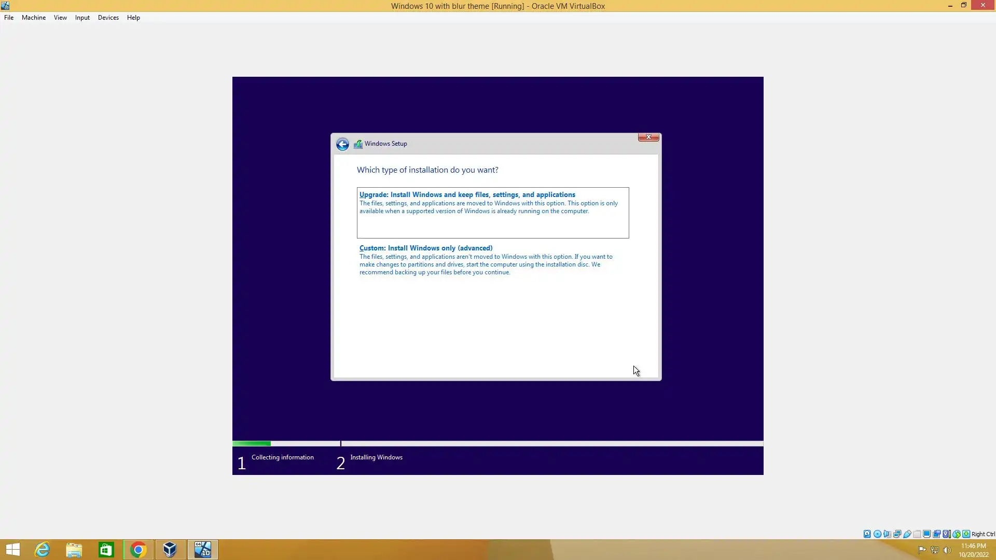Open the Help menu
This screenshot has width=996, height=560.
point(133,18)
